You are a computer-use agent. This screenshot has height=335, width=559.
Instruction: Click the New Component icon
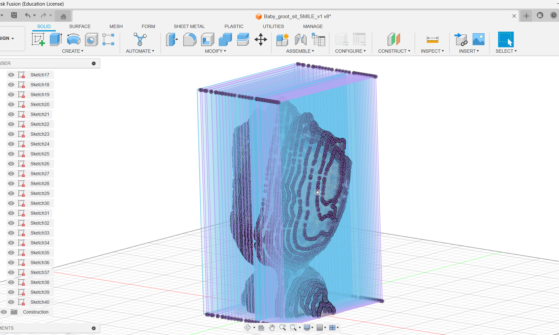(x=282, y=40)
